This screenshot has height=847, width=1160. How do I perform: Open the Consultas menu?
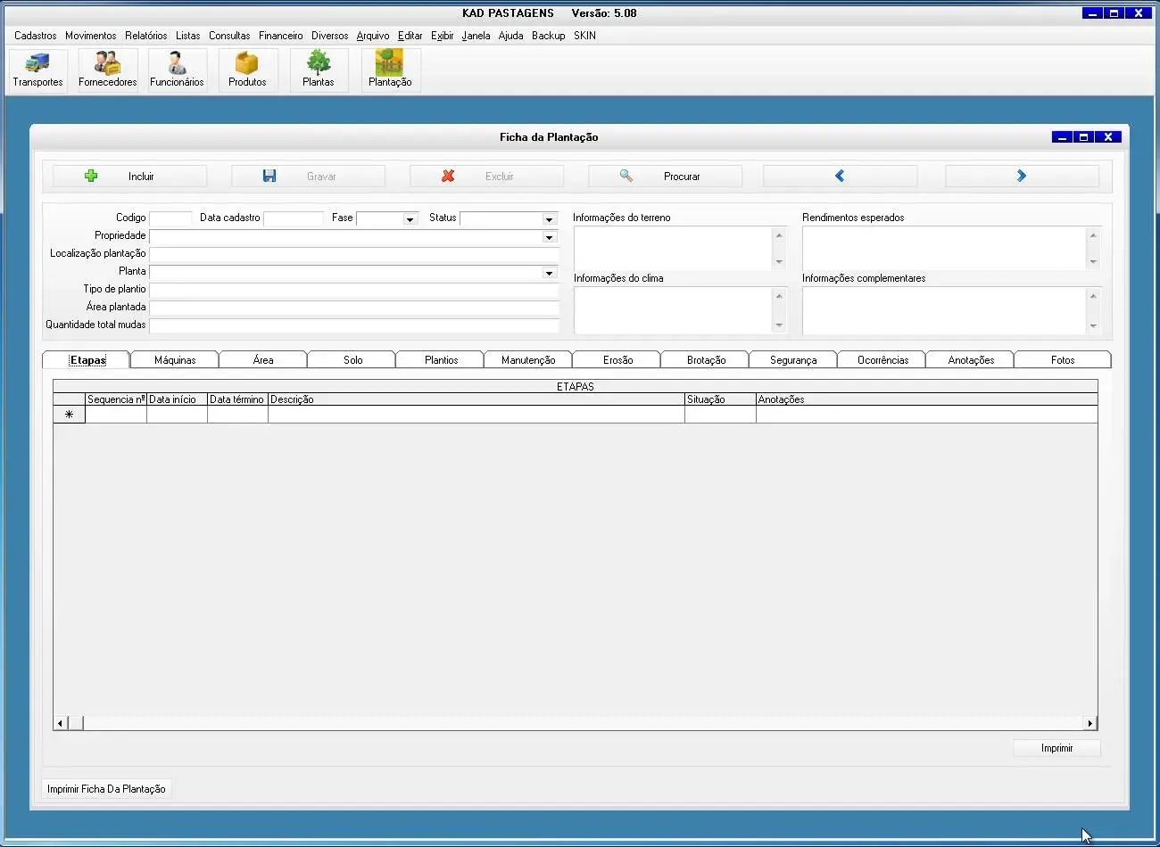pyautogui.click(x=229, y=36)
